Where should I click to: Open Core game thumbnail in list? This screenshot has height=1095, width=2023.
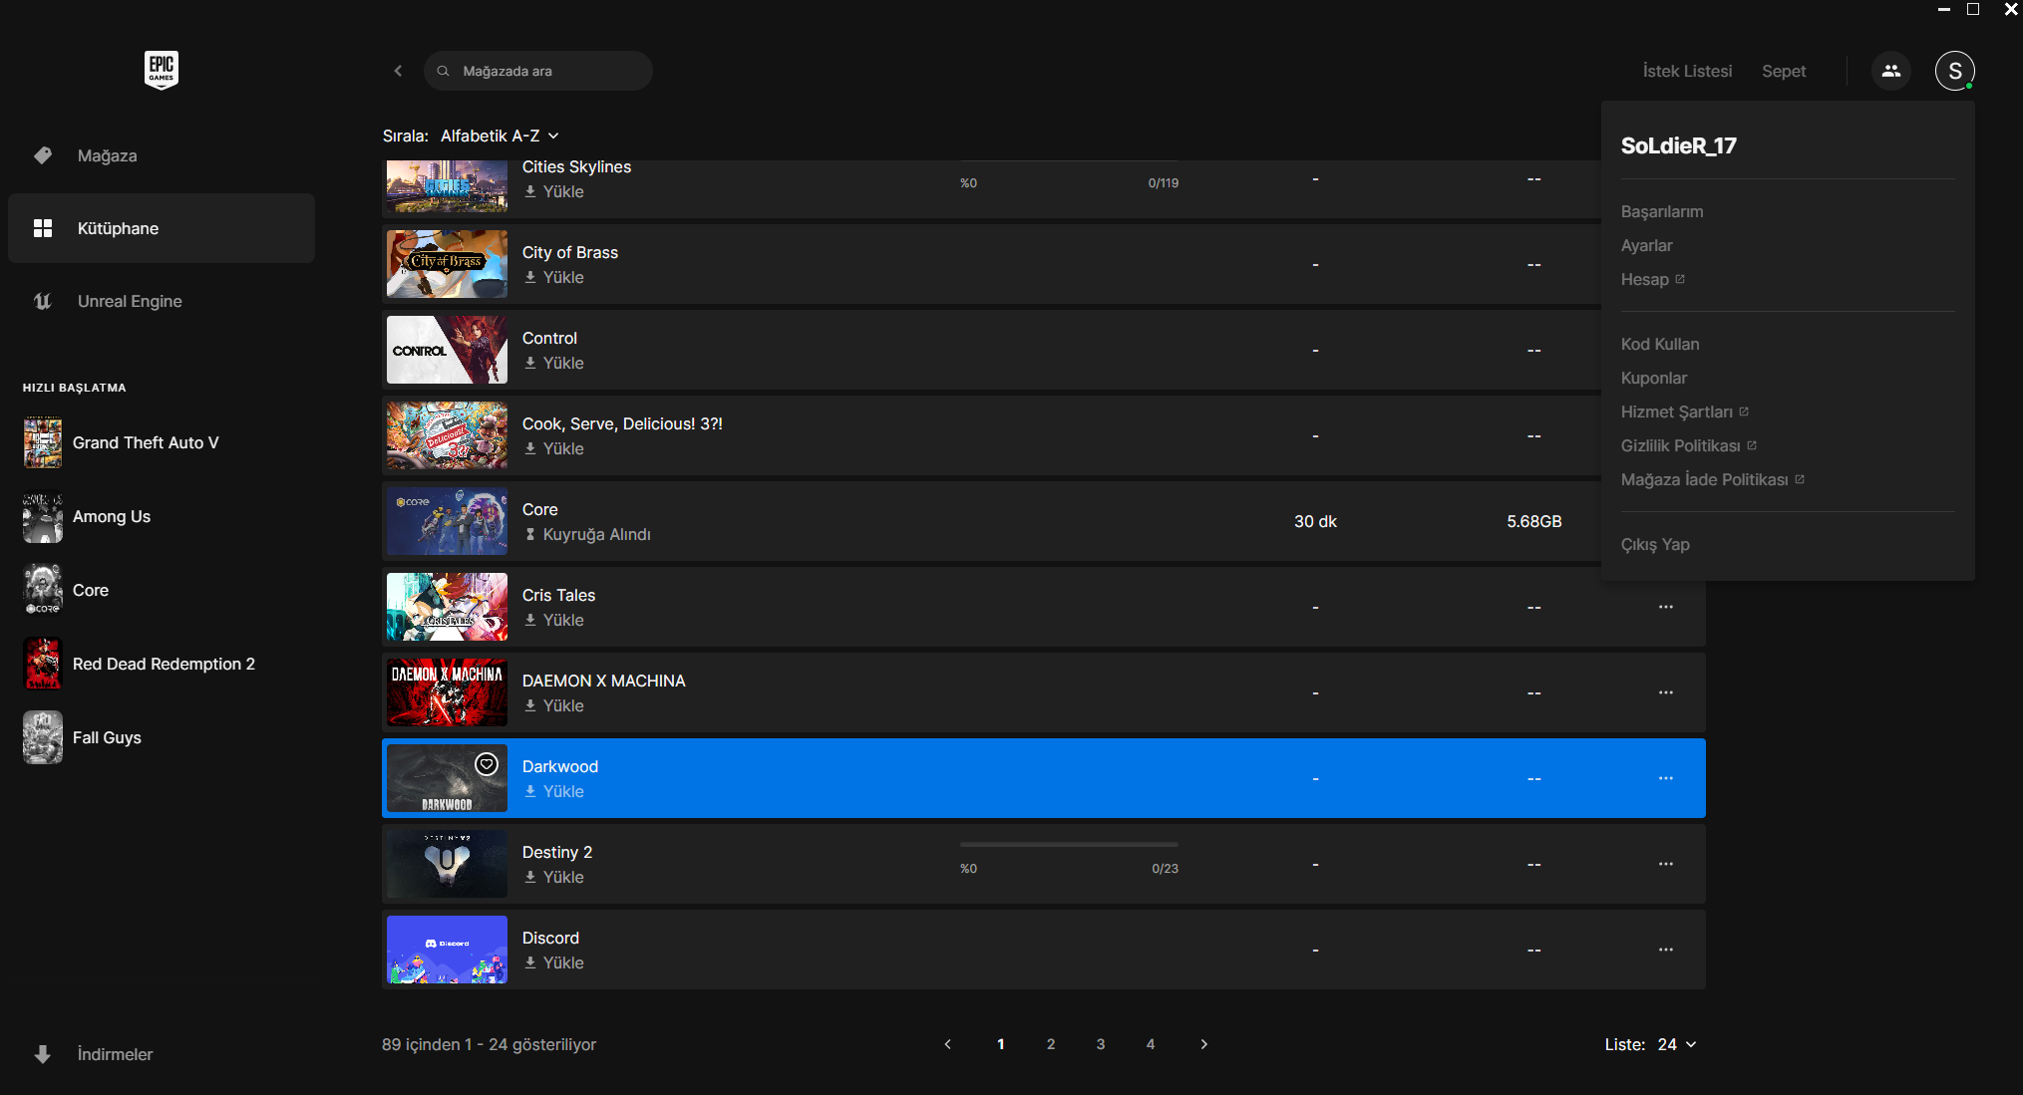tap(447, 521)
